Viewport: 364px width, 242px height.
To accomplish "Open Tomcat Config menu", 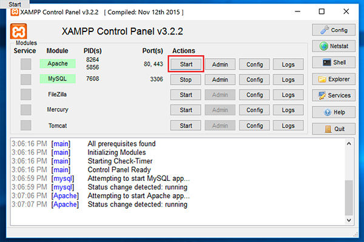I will pos(254,126).
